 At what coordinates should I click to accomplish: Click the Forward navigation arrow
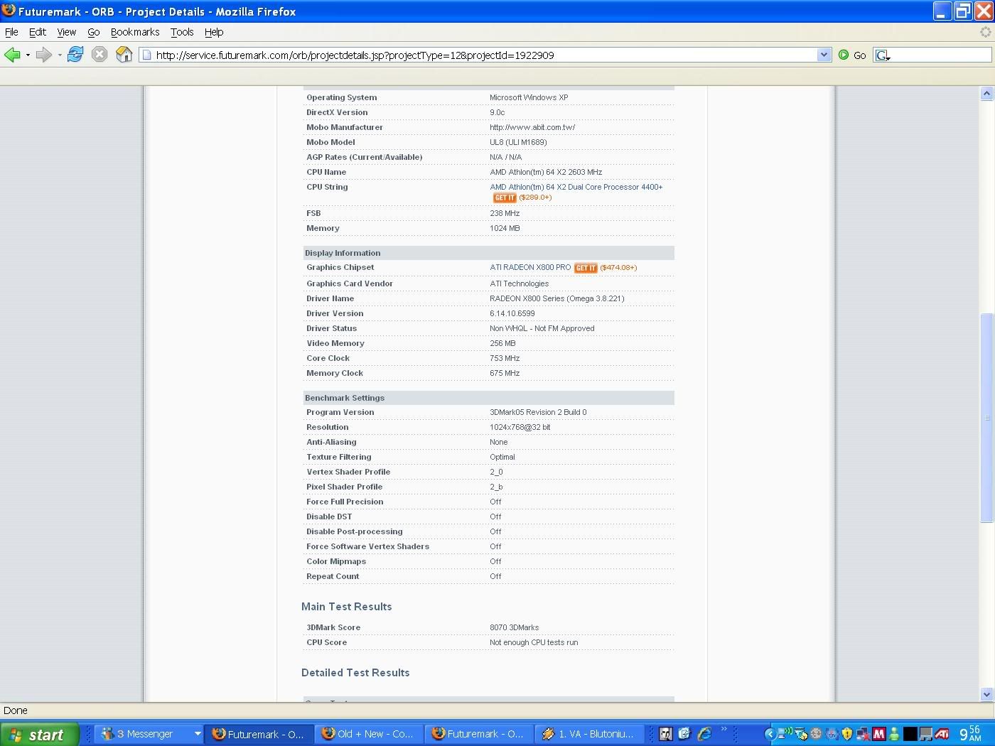[x=43, y=55]
